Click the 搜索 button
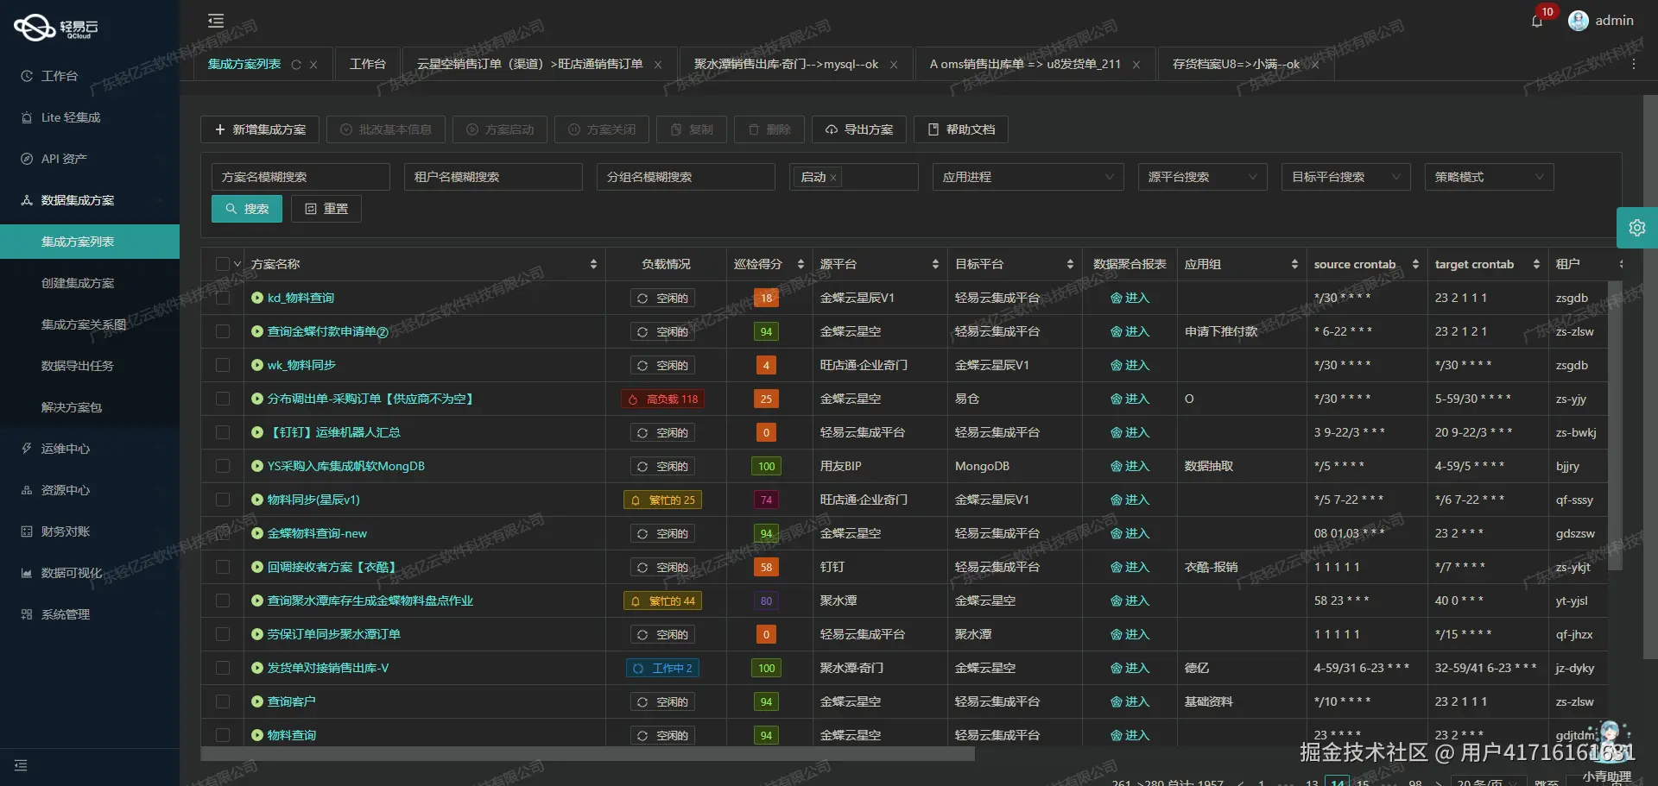This screenshot has width=1658, height=786. 246,208
